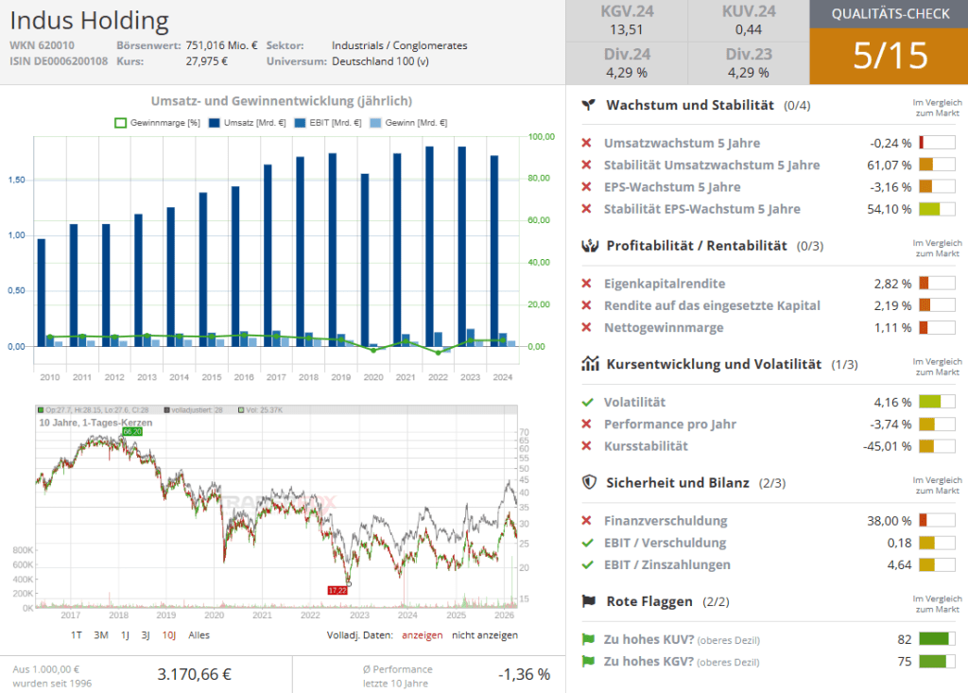Click the plant icon beside Wachstum und Stabilität

click(588, 105)
